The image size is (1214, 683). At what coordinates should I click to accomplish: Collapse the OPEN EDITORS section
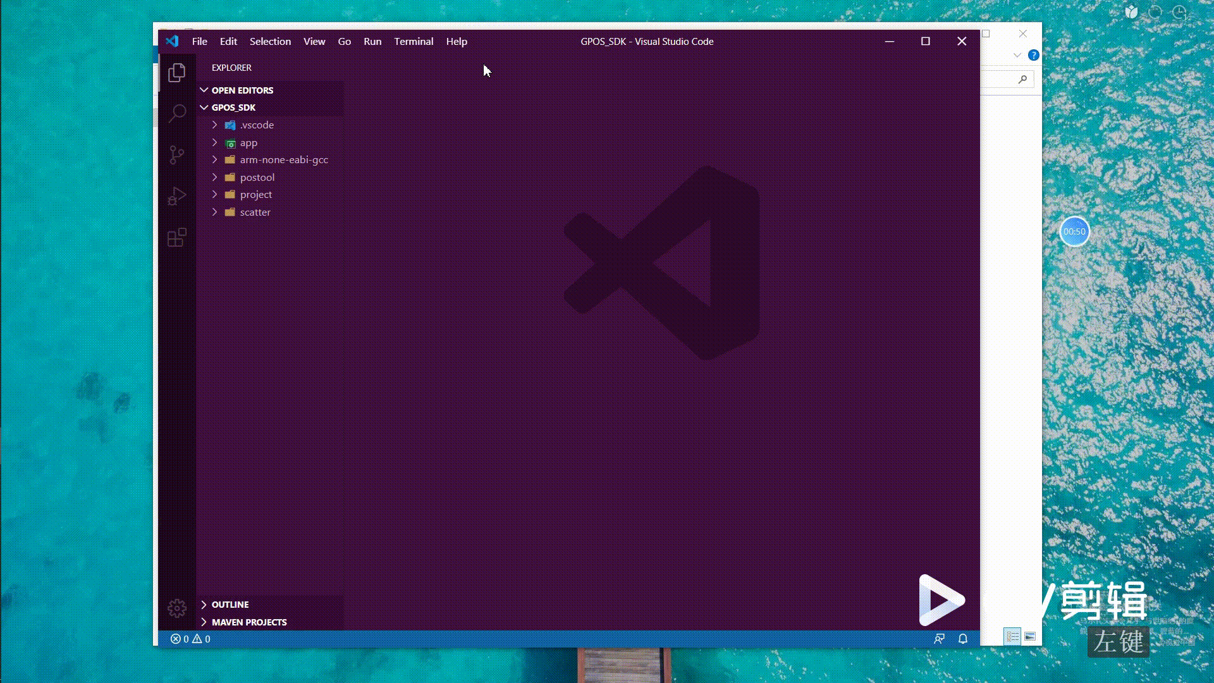tap(242, 90)
